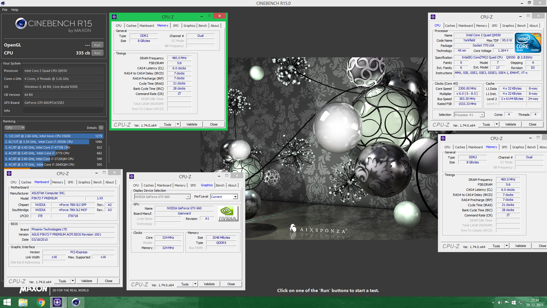Show hidden tray icons arrow
The width and height of the screenshot is (547, 308).
(493, 303)
